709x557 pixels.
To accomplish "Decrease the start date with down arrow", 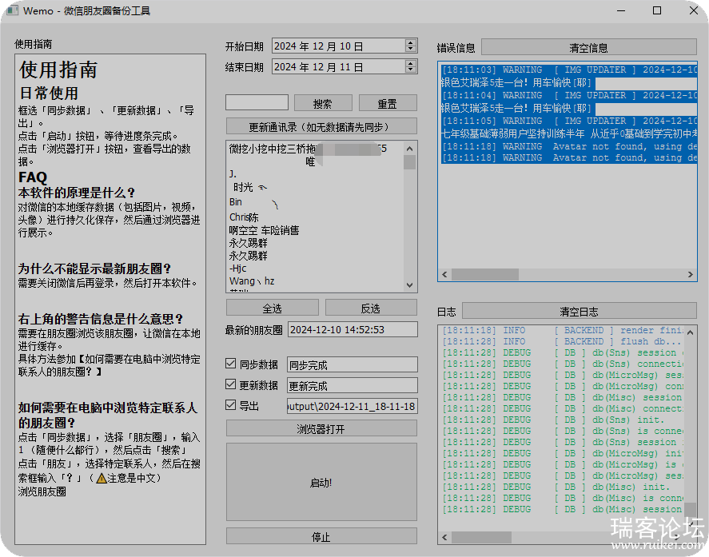I will pyautogui.click(x=410, y=49).
